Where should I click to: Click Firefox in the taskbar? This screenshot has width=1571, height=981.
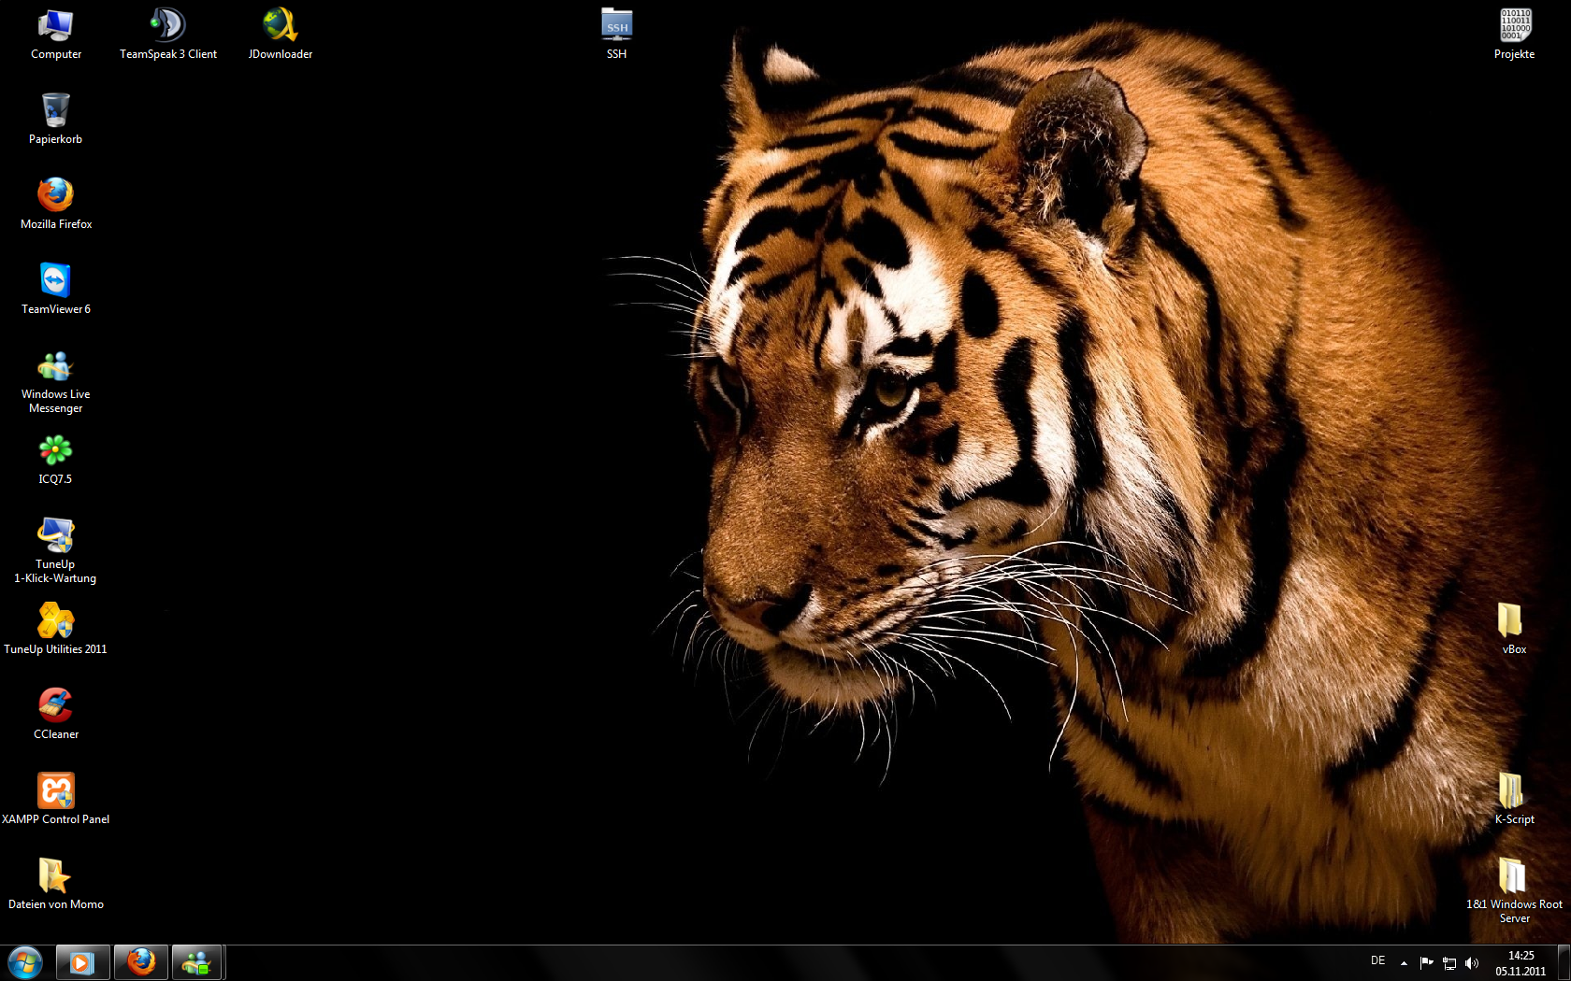(x=141, y=962)
